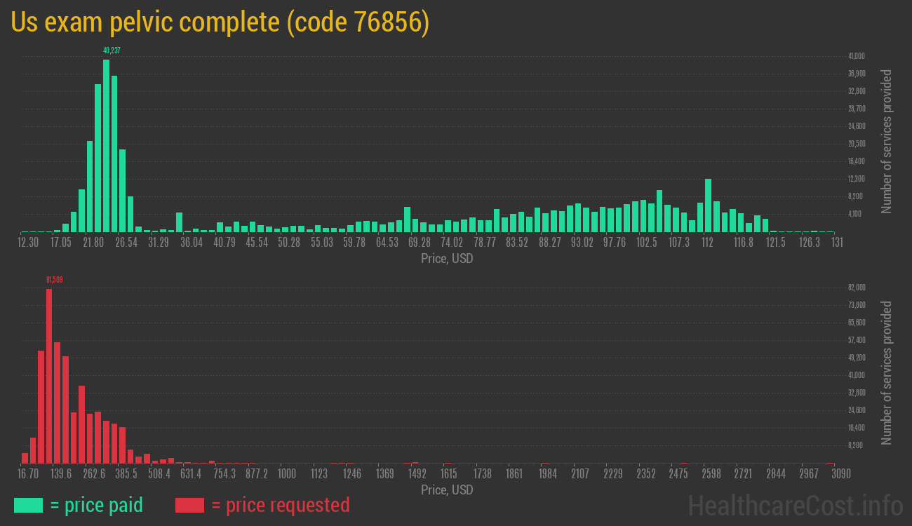Open the HealthcareCost.info watermark link
The width and height of the screenshot is (912, 526).
pos(795,505)
